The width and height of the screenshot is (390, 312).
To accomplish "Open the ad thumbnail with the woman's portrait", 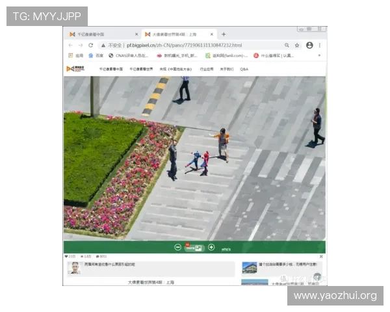I will 74,268.
